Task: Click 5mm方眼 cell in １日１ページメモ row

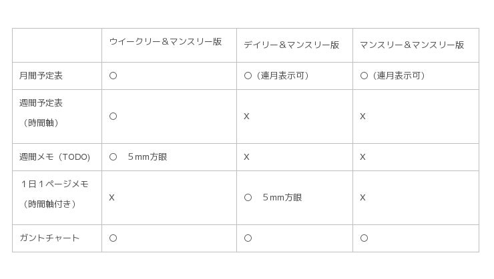Action: coord(273,198)
